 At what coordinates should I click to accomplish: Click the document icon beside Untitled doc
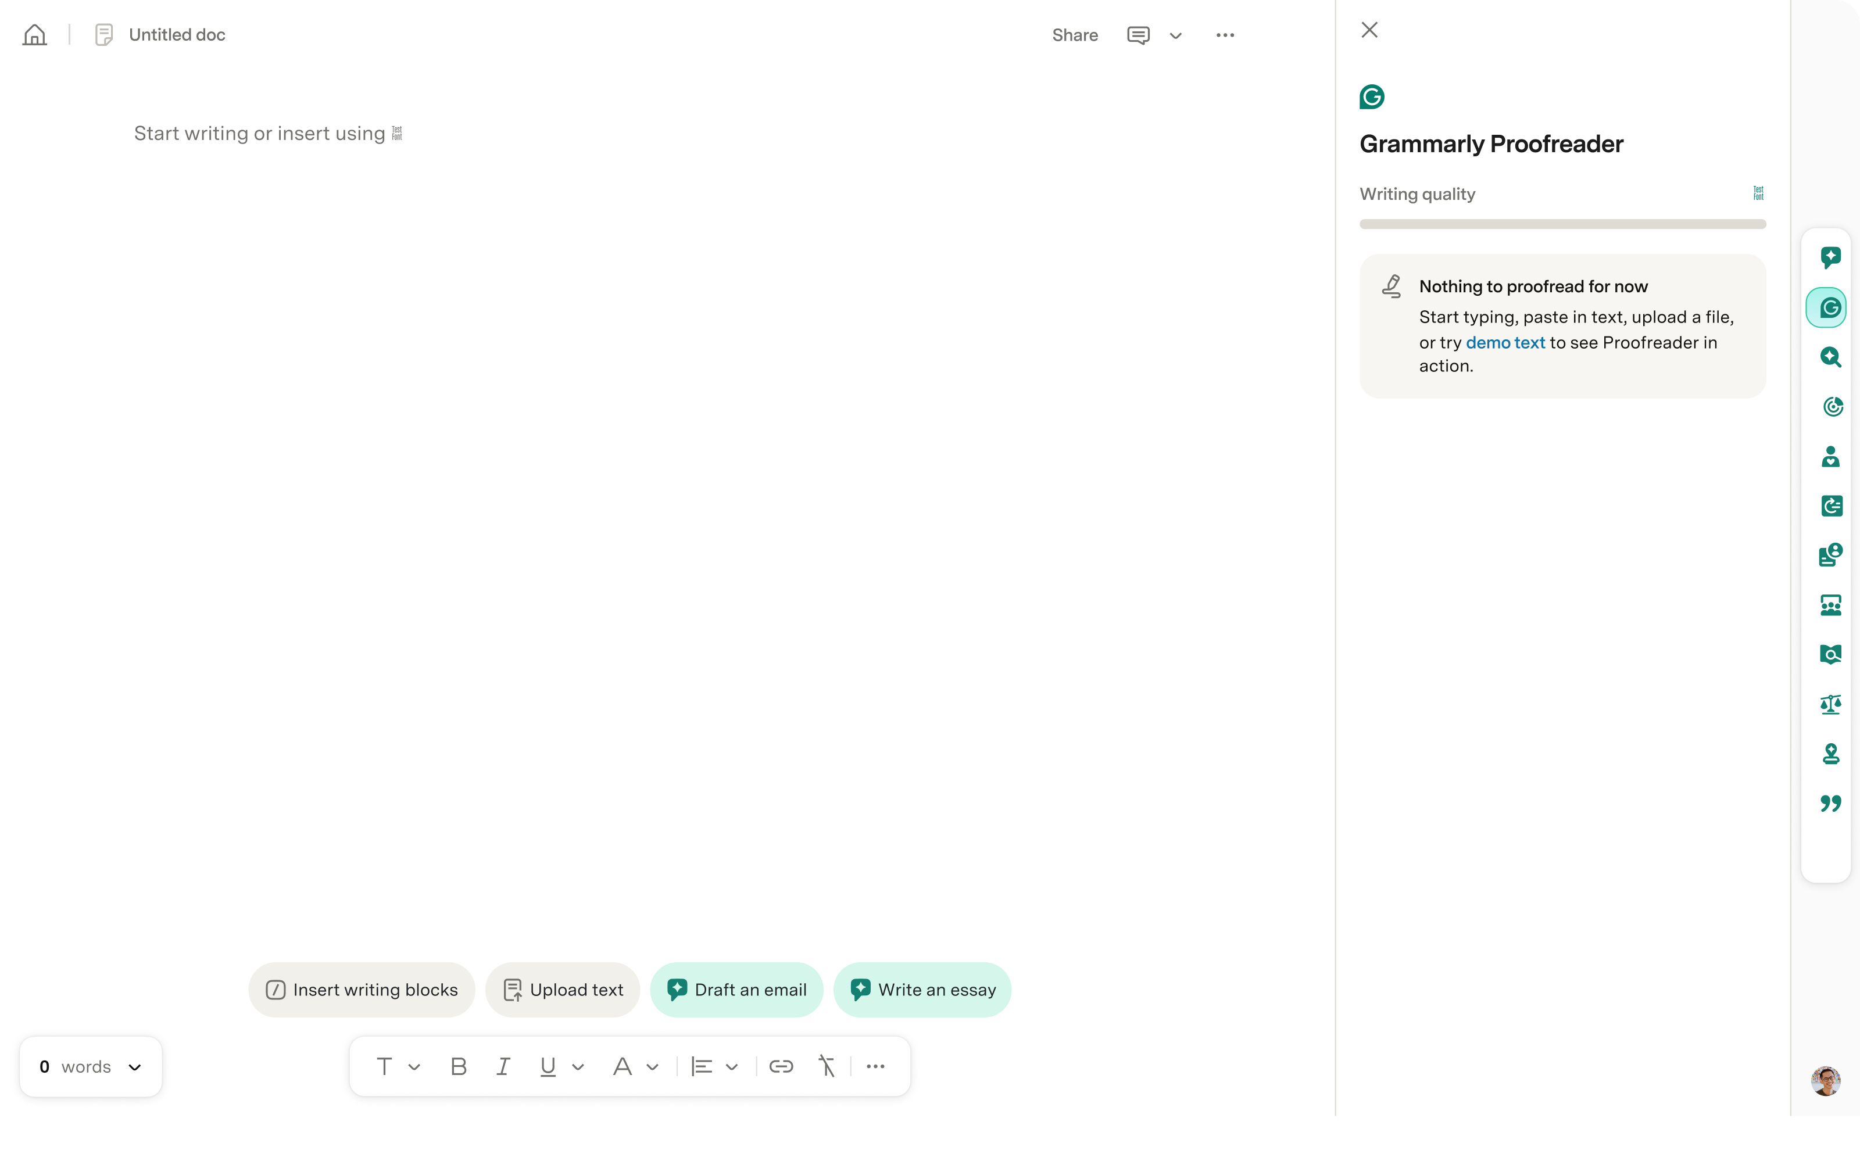[x=103, y=34]
